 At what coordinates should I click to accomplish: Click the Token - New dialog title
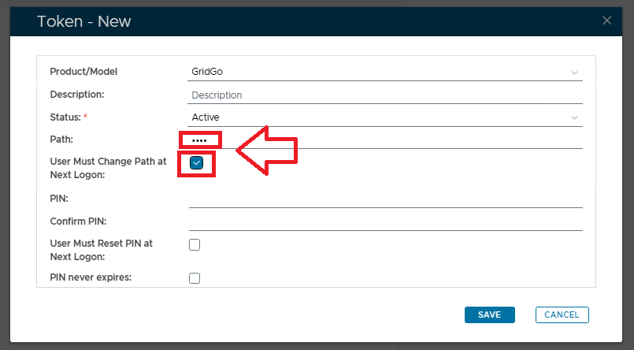coord(84,21)
